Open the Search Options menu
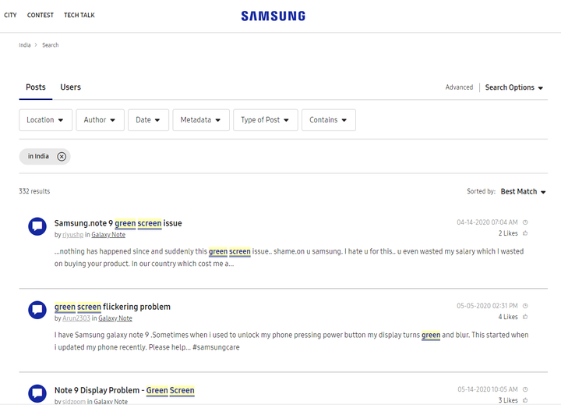Viewport: 561px width, 405px height. [514, 88]
